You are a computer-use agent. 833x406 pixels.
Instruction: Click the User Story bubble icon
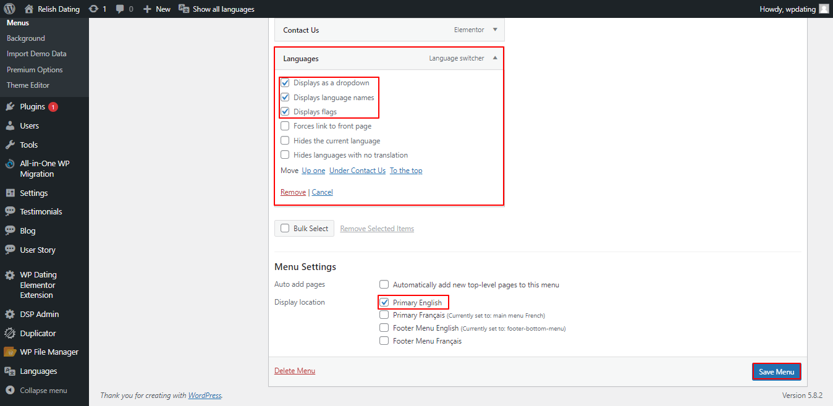[x=10, y=250]
